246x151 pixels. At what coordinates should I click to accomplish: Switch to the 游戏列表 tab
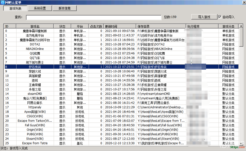point(15,8)
